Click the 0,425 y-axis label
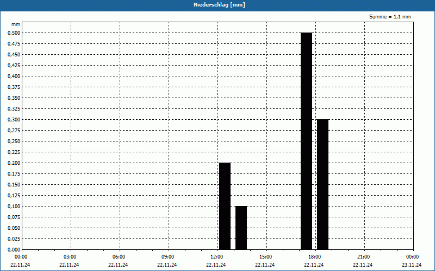The height and width of the screenshot is (271, 435). click(14, 66)
